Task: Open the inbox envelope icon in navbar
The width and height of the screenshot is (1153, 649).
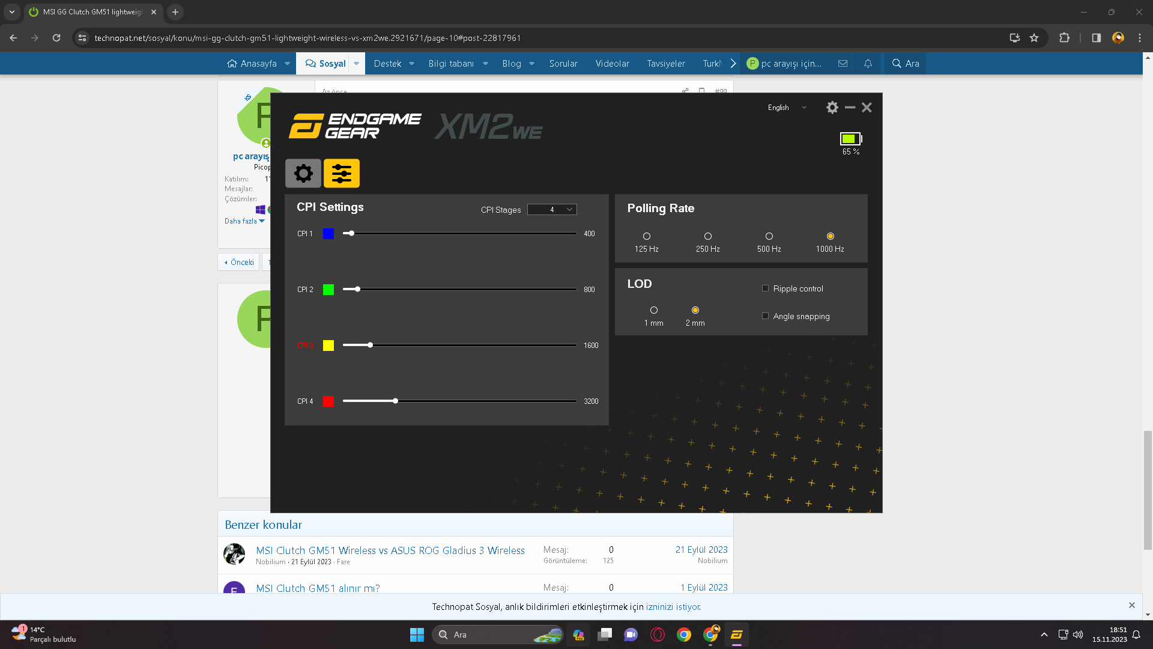Action: point(843,64)
